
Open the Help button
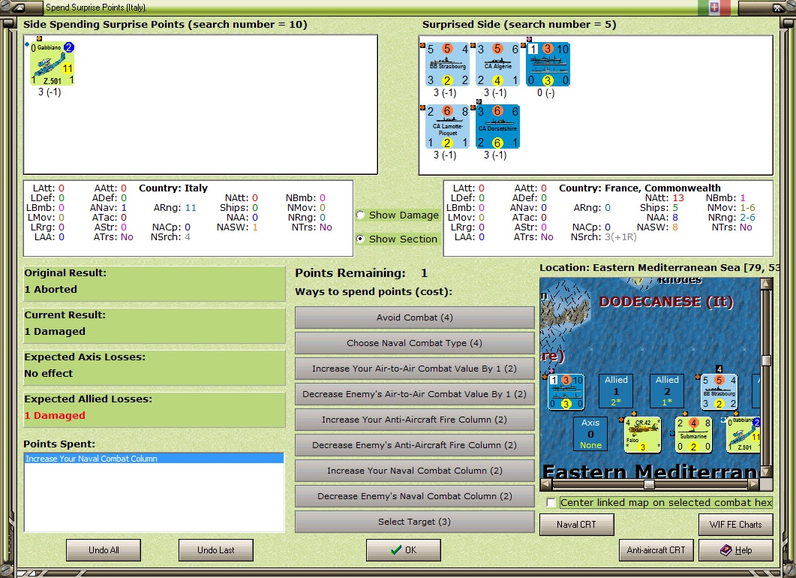tap(735, 550)
